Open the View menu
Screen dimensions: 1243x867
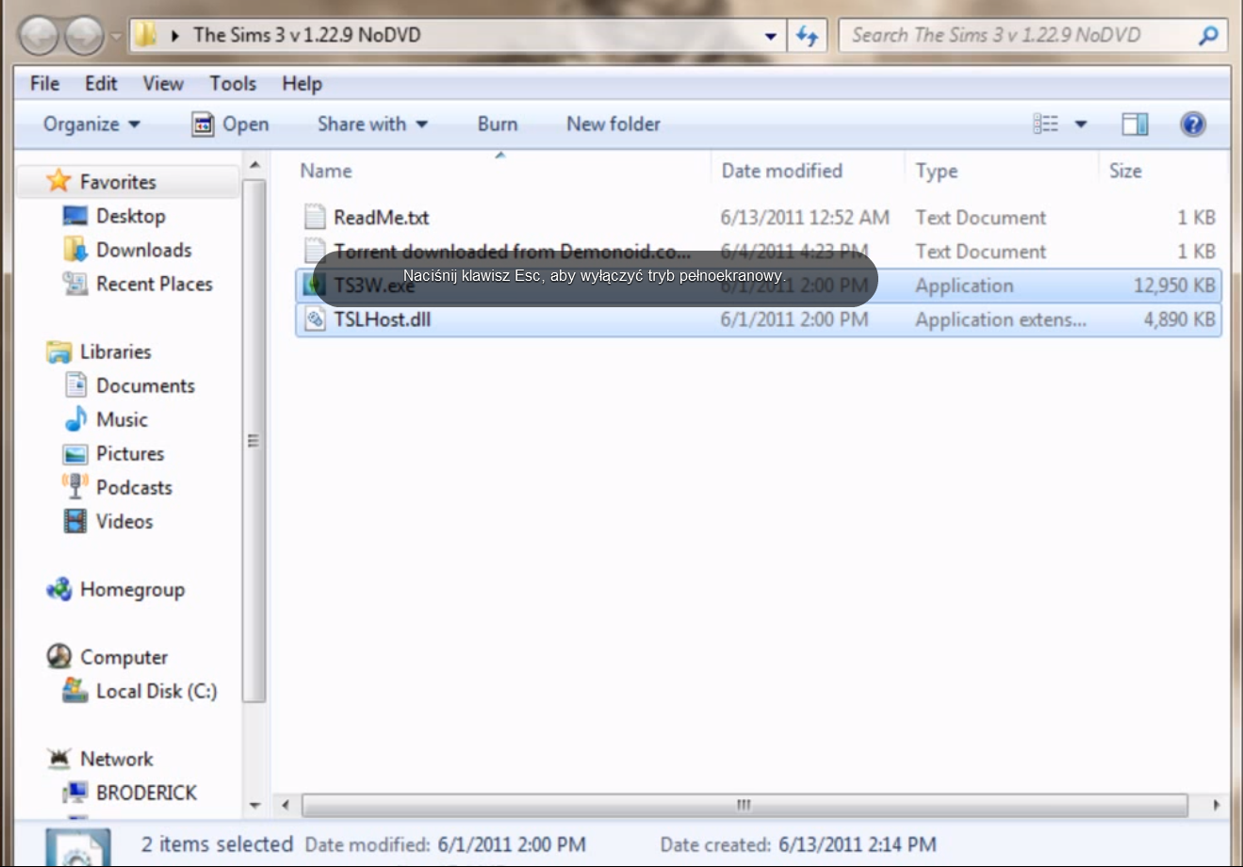point(163,84)
